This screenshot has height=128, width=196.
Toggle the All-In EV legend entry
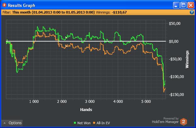(101, 123)
